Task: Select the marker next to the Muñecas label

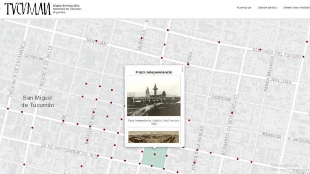Action: pyautogui.click(x=141, y=38)
